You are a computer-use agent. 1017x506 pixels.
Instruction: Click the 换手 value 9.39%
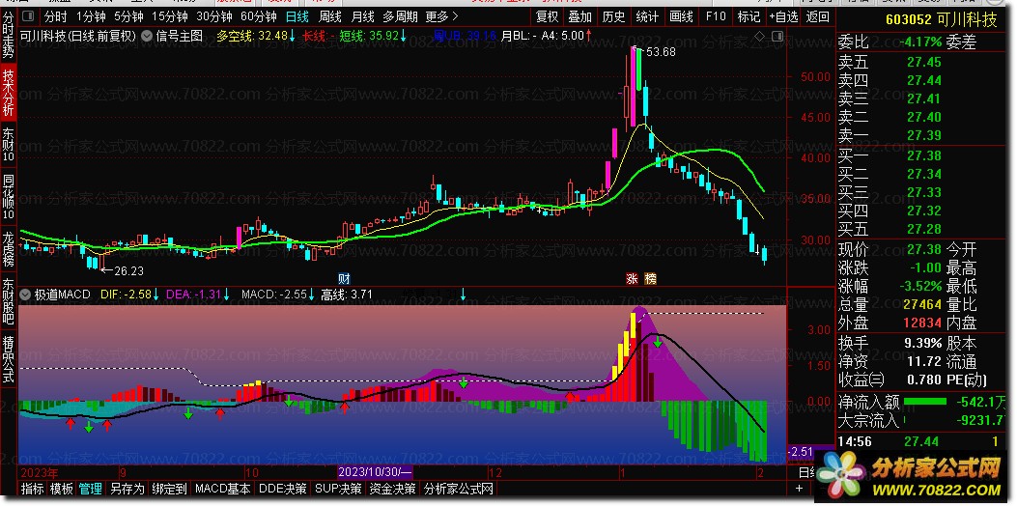point(921,343)
